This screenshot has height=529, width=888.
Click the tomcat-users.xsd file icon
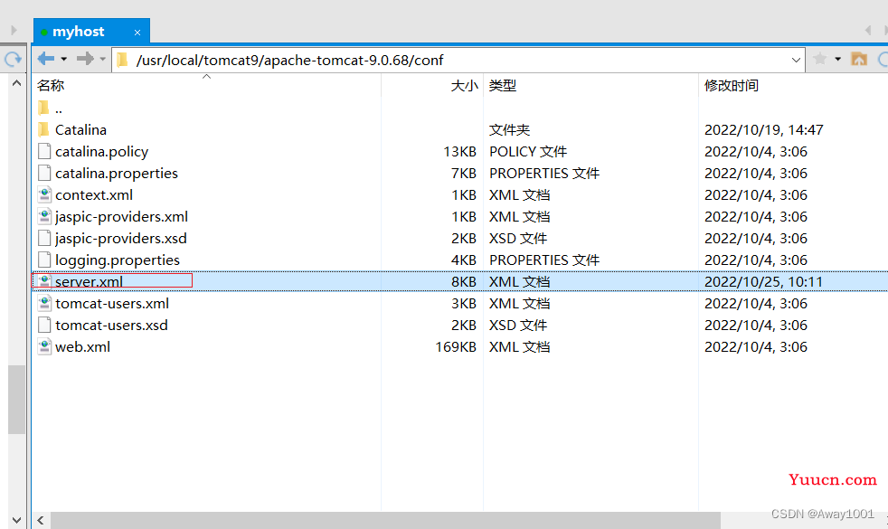click(44, 326)
